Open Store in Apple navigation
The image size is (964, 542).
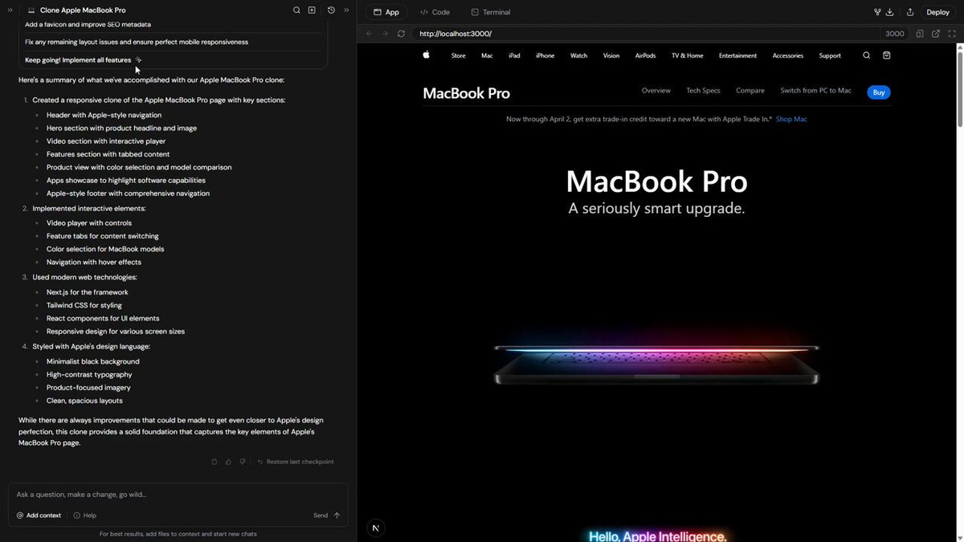(x=458, y=56)
